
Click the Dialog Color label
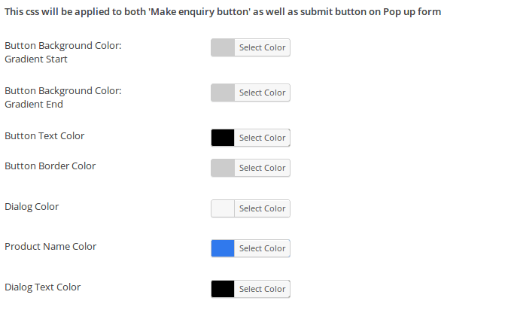click(32, 206)
